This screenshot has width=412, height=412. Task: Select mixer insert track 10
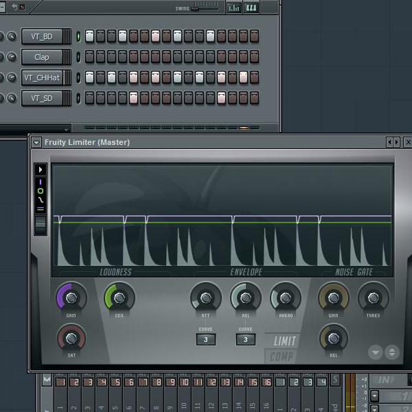[x=184, y=382]
